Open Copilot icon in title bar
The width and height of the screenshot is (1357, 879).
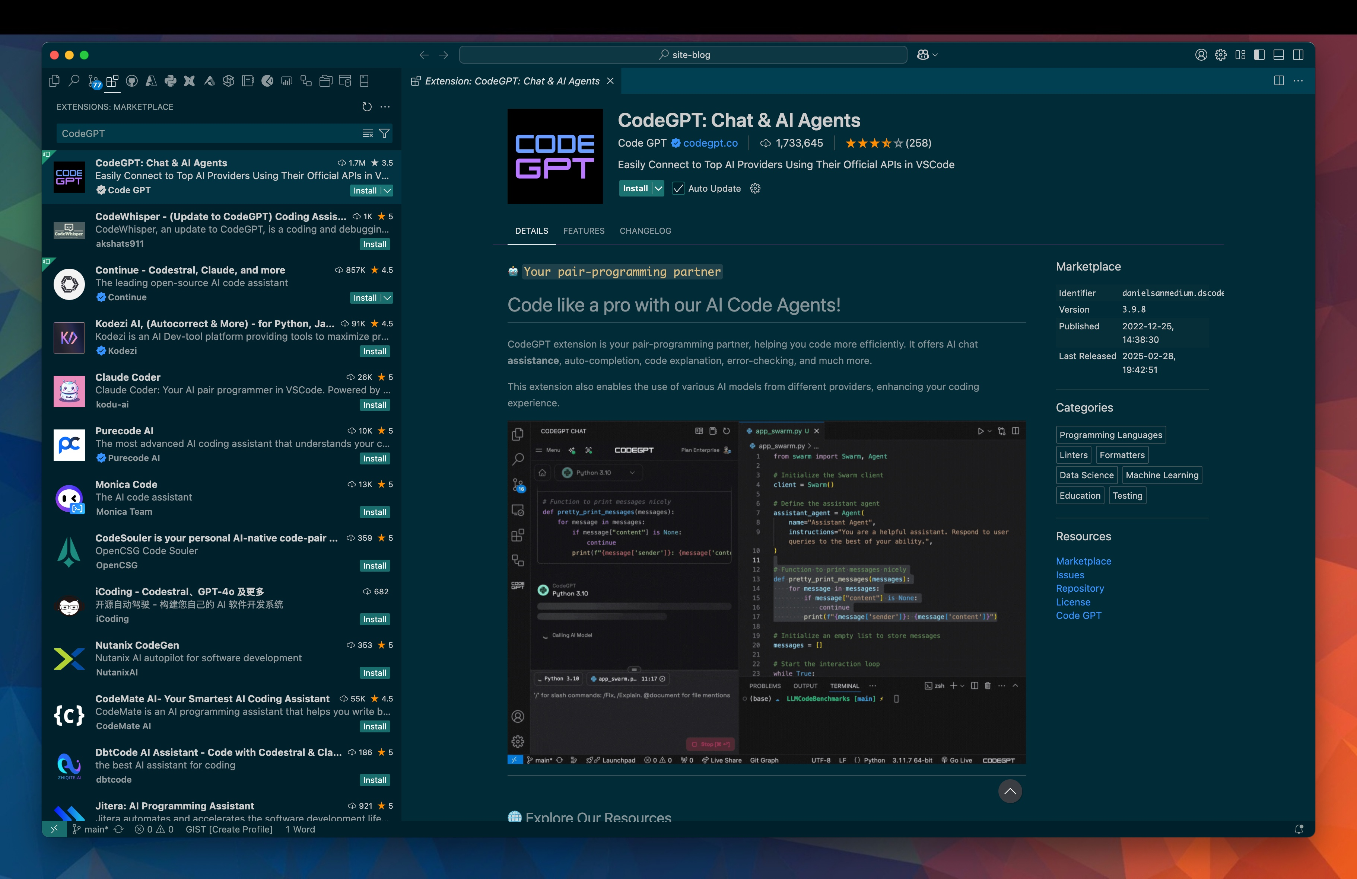coord(922,55)
